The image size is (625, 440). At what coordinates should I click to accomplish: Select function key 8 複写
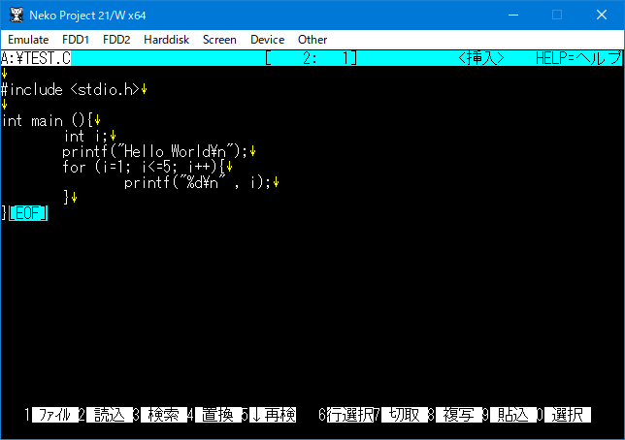tap(459, 415)
